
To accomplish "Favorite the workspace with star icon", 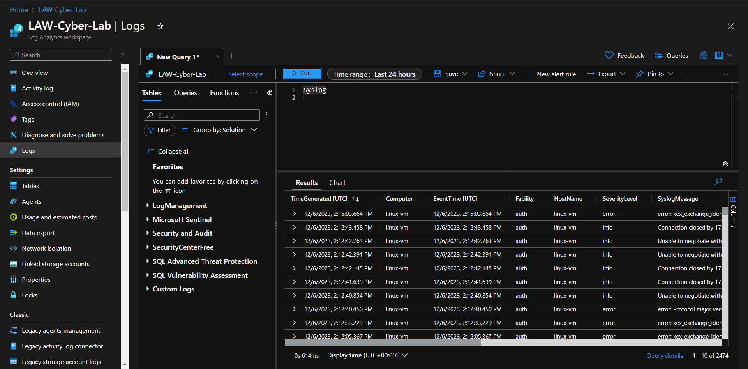I will click(160, 26).
